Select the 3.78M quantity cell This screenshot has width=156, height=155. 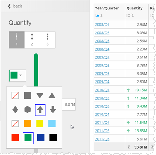[x=136, y=65]
